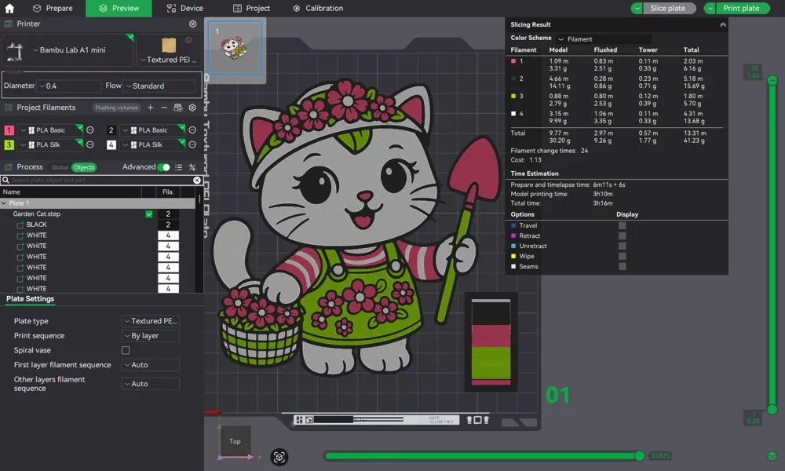The image size is (785, 471).
Task: Click the vertical layer slider bottom handle
Action: (x=772, y=410)
